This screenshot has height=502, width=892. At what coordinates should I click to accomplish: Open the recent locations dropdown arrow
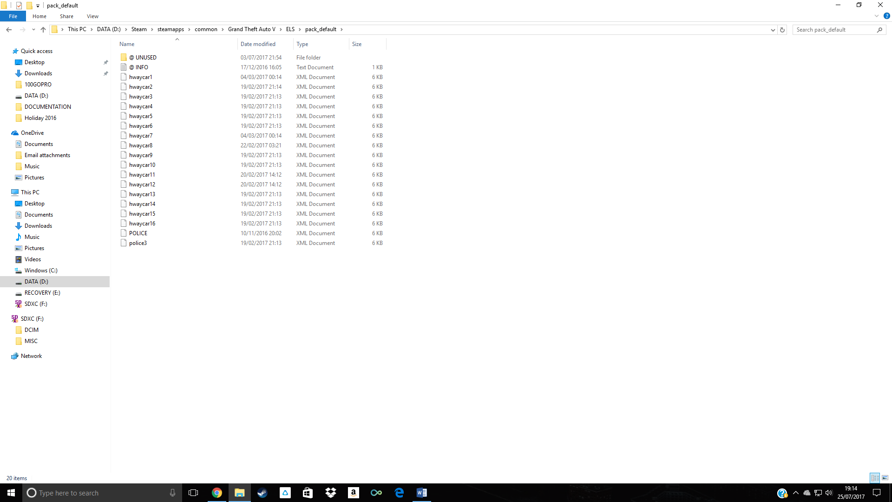tap(33, 29)
